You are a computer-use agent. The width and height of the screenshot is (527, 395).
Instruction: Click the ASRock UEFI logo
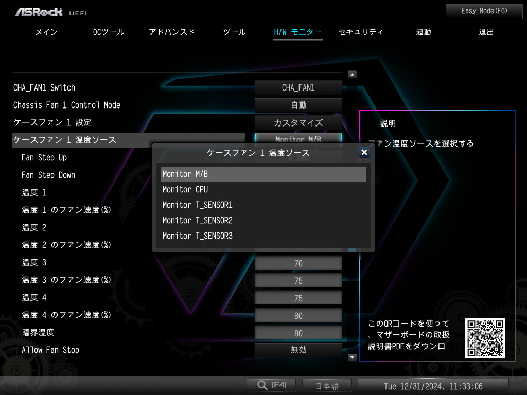(x=51, y=12)
